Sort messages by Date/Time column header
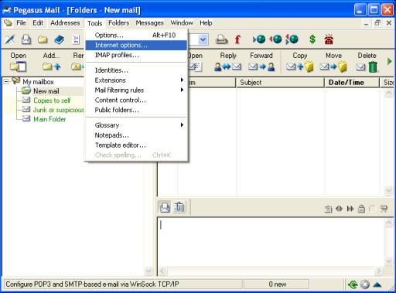The image size is (396, 293). [352, 83]
